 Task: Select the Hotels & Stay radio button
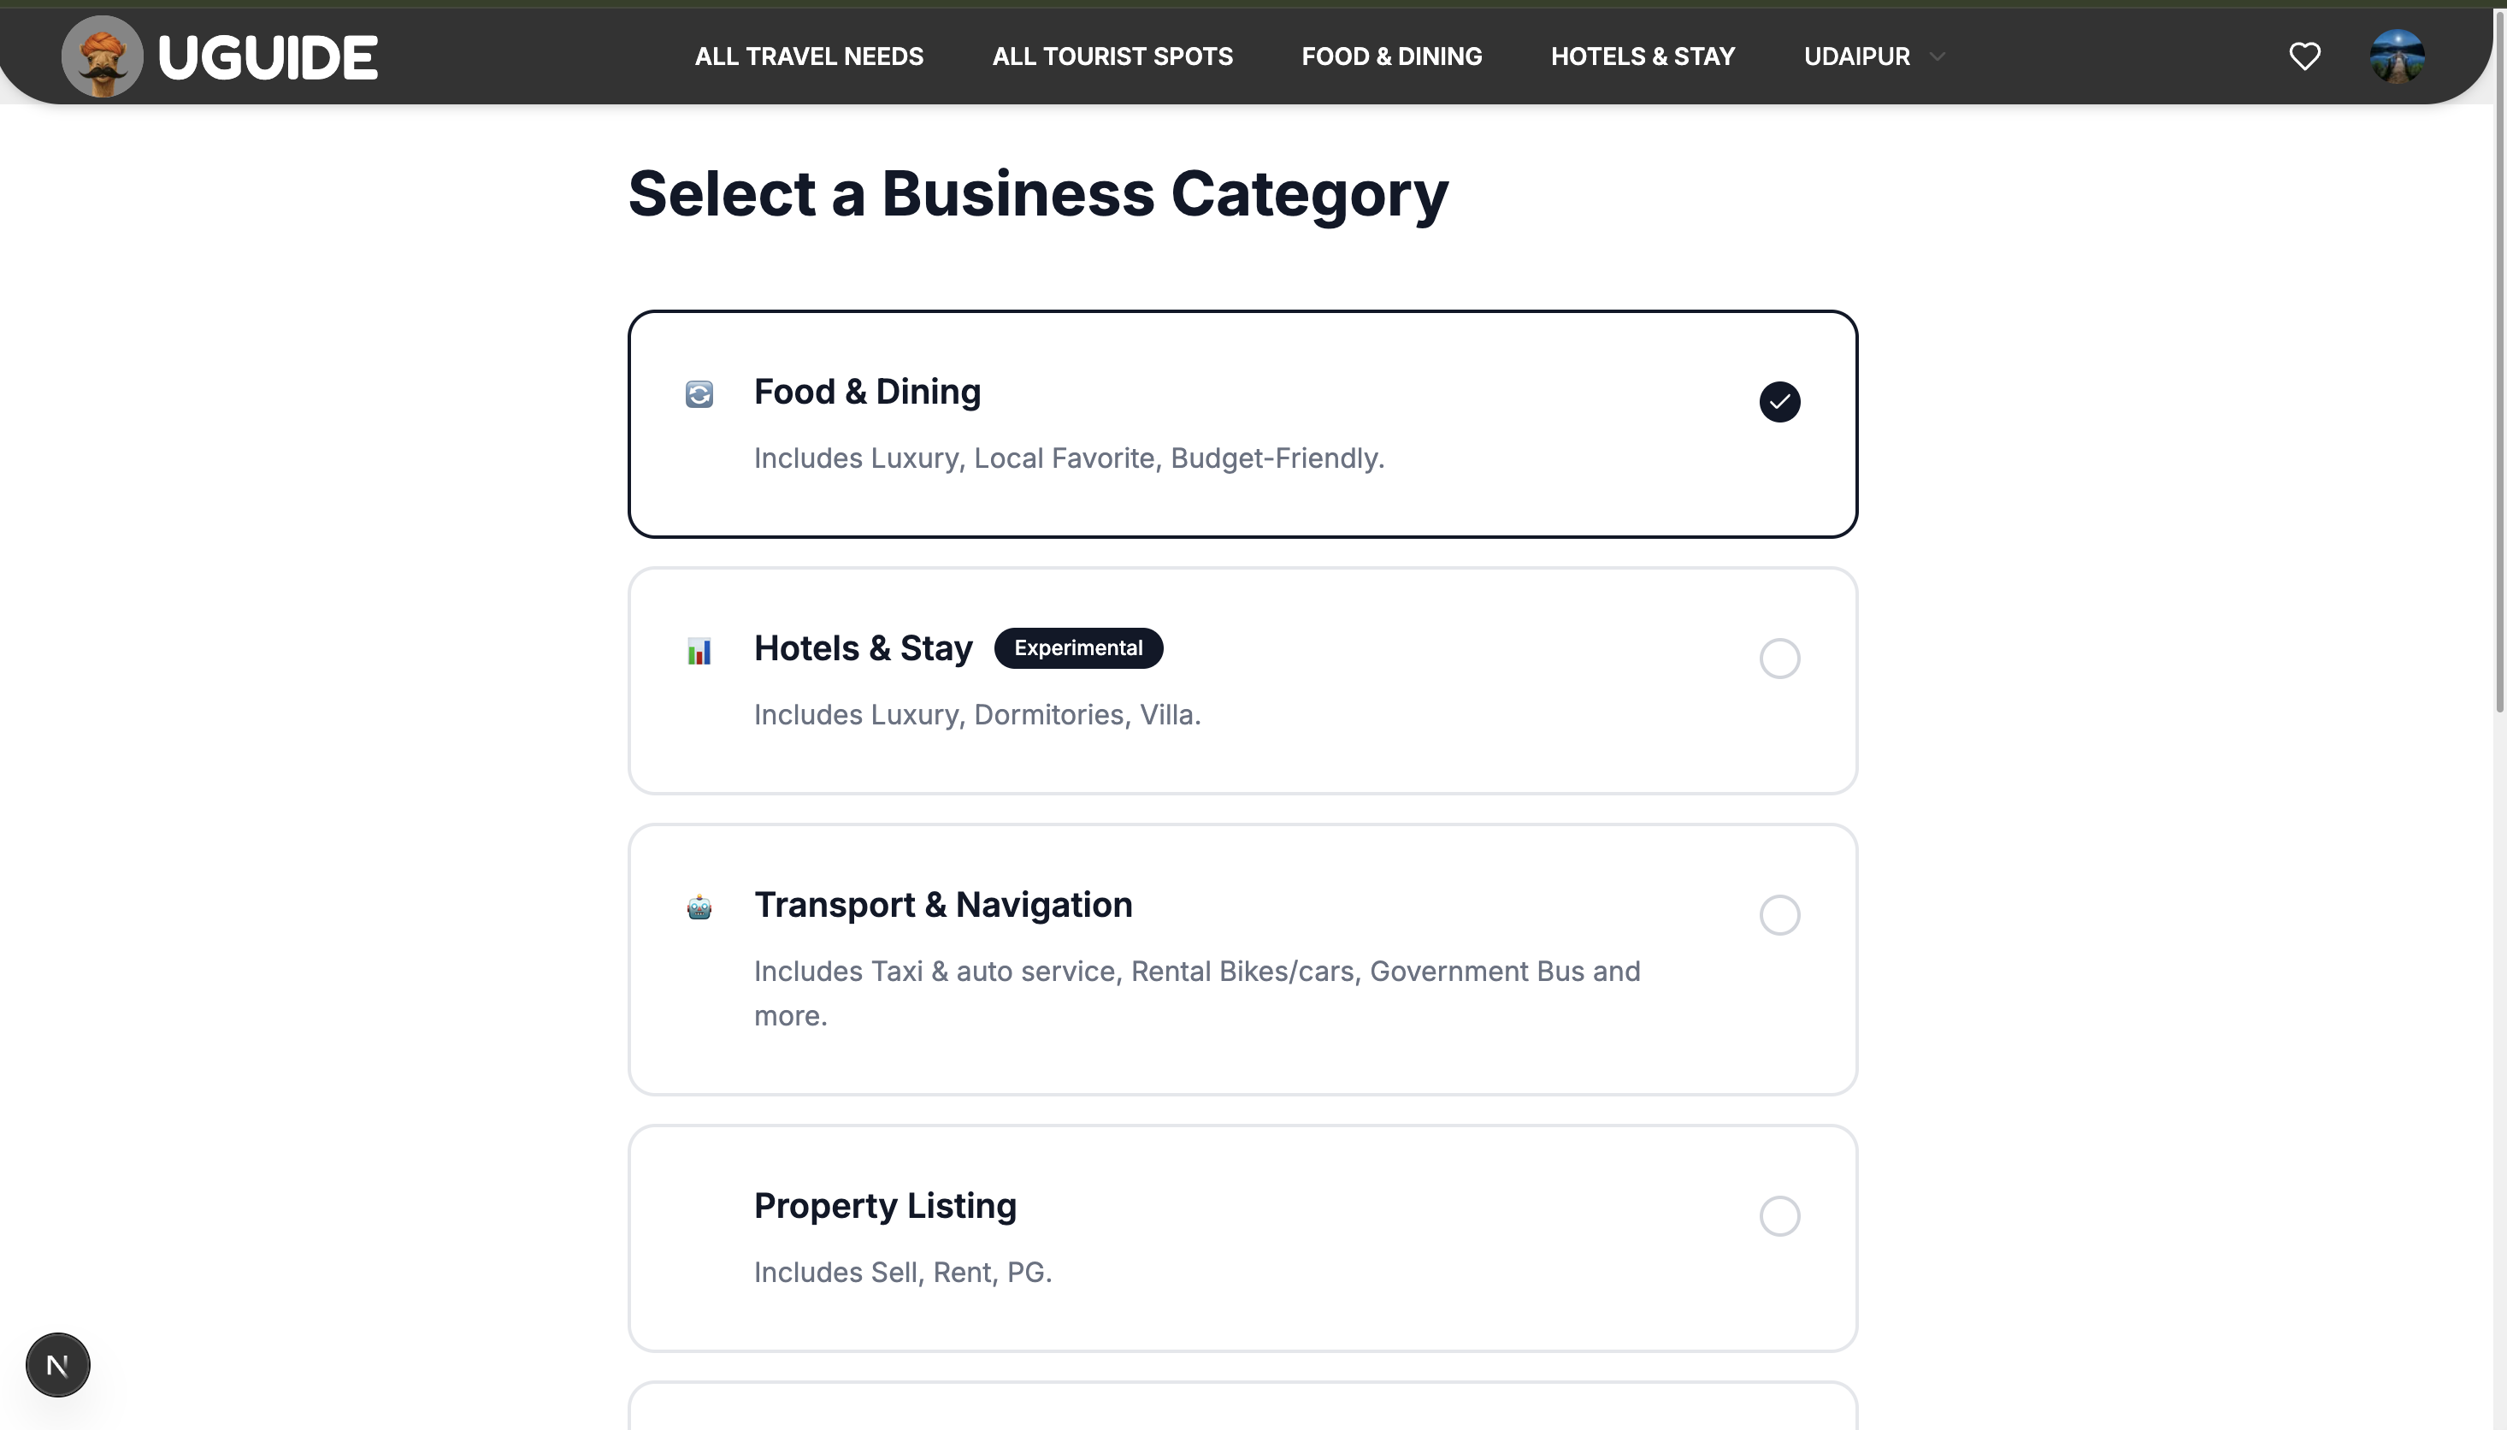[1778, 658]
